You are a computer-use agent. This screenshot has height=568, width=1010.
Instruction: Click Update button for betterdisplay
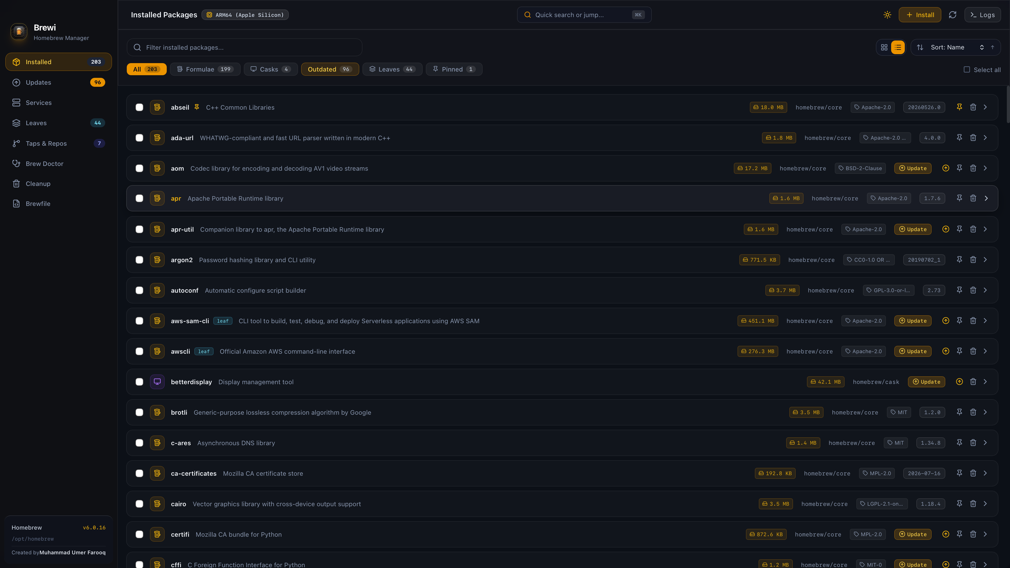926,382
